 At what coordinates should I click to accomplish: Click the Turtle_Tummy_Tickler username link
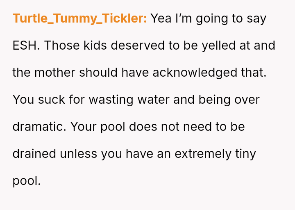coord(79,19)
